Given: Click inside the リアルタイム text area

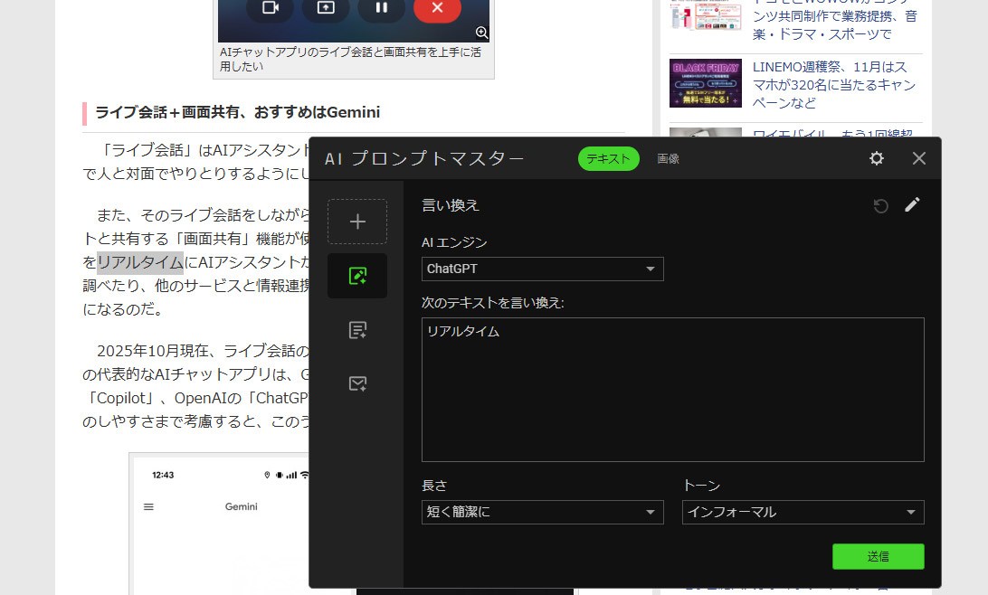Looking at the screenshot, I should point(672,389).
